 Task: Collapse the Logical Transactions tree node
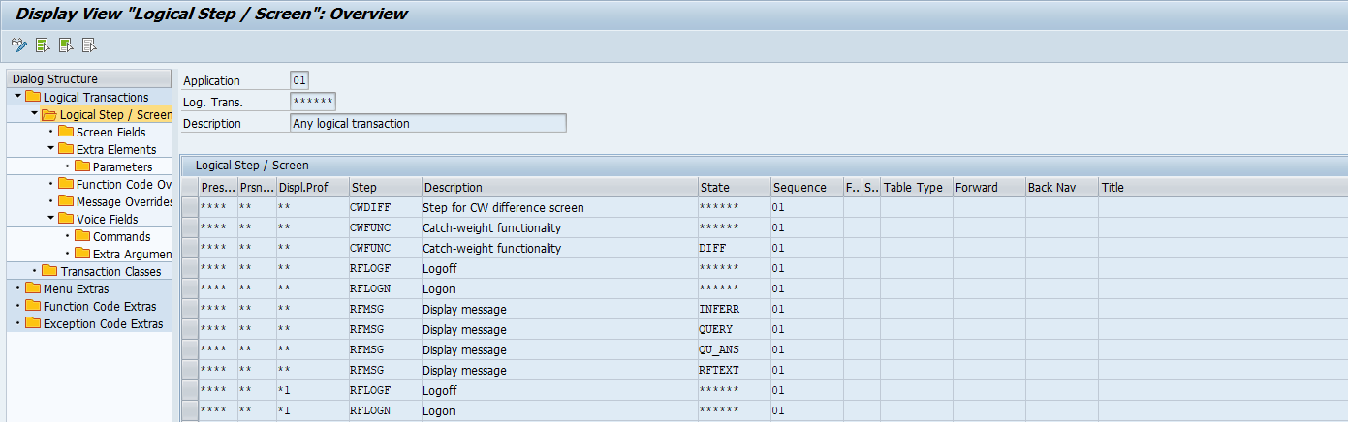click(17, 97)
